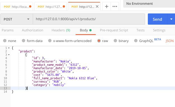Collapse the product object at line 3
This screenshot has width=175, height=107.
9,55
